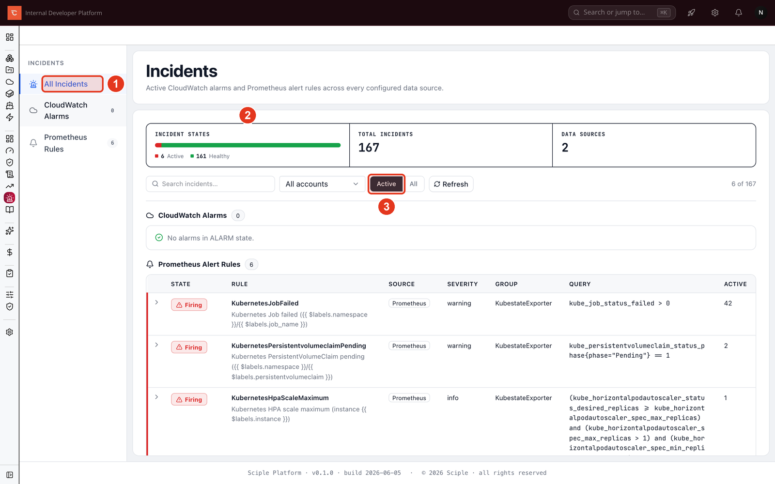Click the active count 42

[x=728, y=303]
